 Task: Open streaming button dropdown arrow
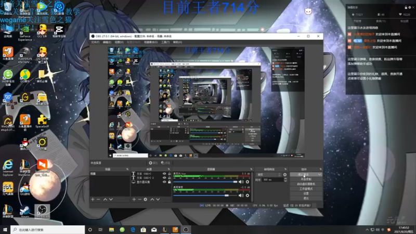point(319,175)
